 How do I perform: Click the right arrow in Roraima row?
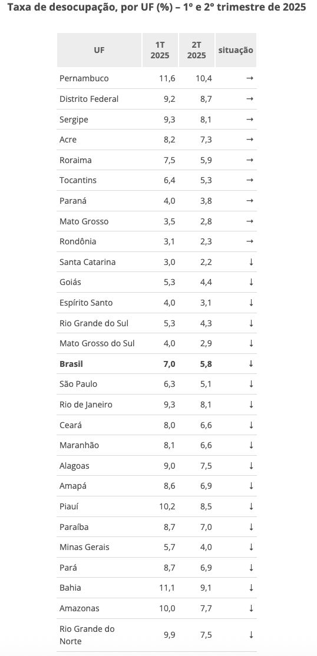pyautogui.click(x=250, y=160)
